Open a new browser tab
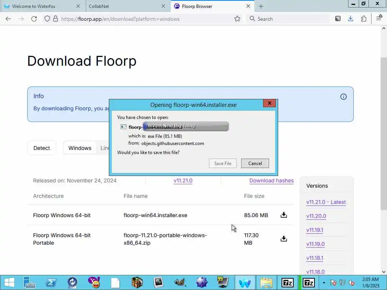 tap(261, 6)
